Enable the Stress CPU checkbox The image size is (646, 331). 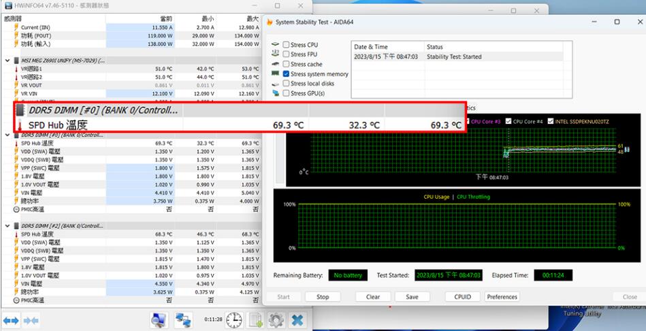click(286, 44)
